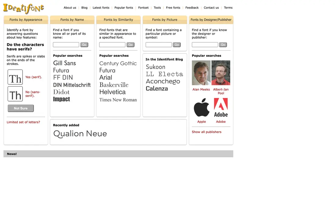Open the Feedback page
This screenshot has width=336, height=210.
pyautogui.click(x=192, y=8)
